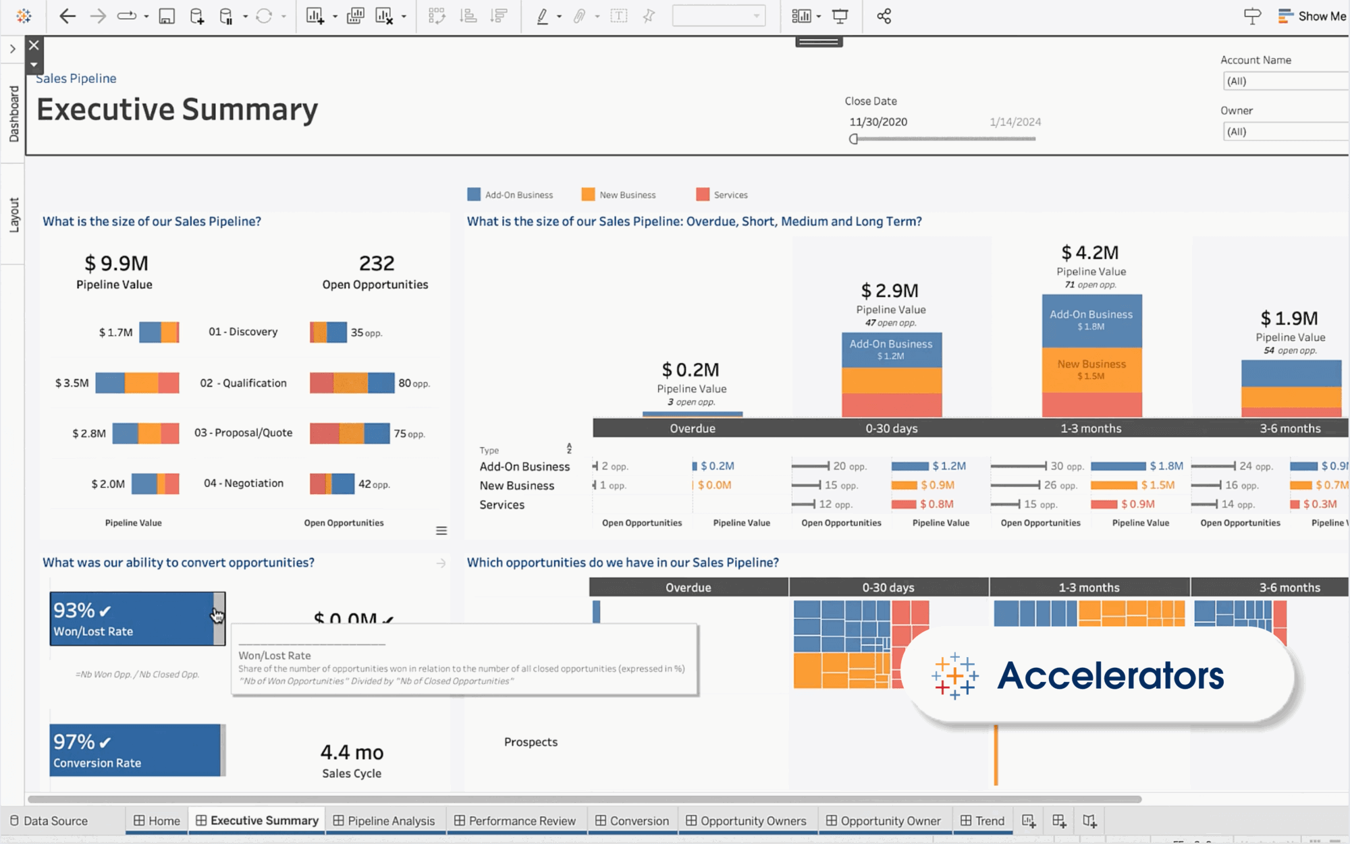Drag the Close Date range slider

[x=854, y=138]
